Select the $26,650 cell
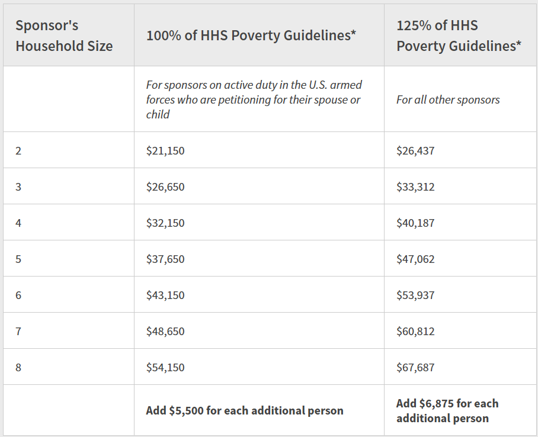This screenshot has height=437, width=538. tap(165, 187)
